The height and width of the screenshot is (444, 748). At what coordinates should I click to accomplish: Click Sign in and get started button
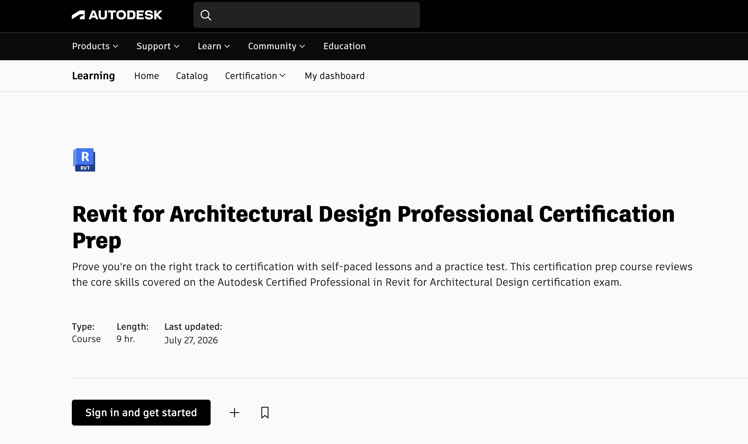point(141,413)
